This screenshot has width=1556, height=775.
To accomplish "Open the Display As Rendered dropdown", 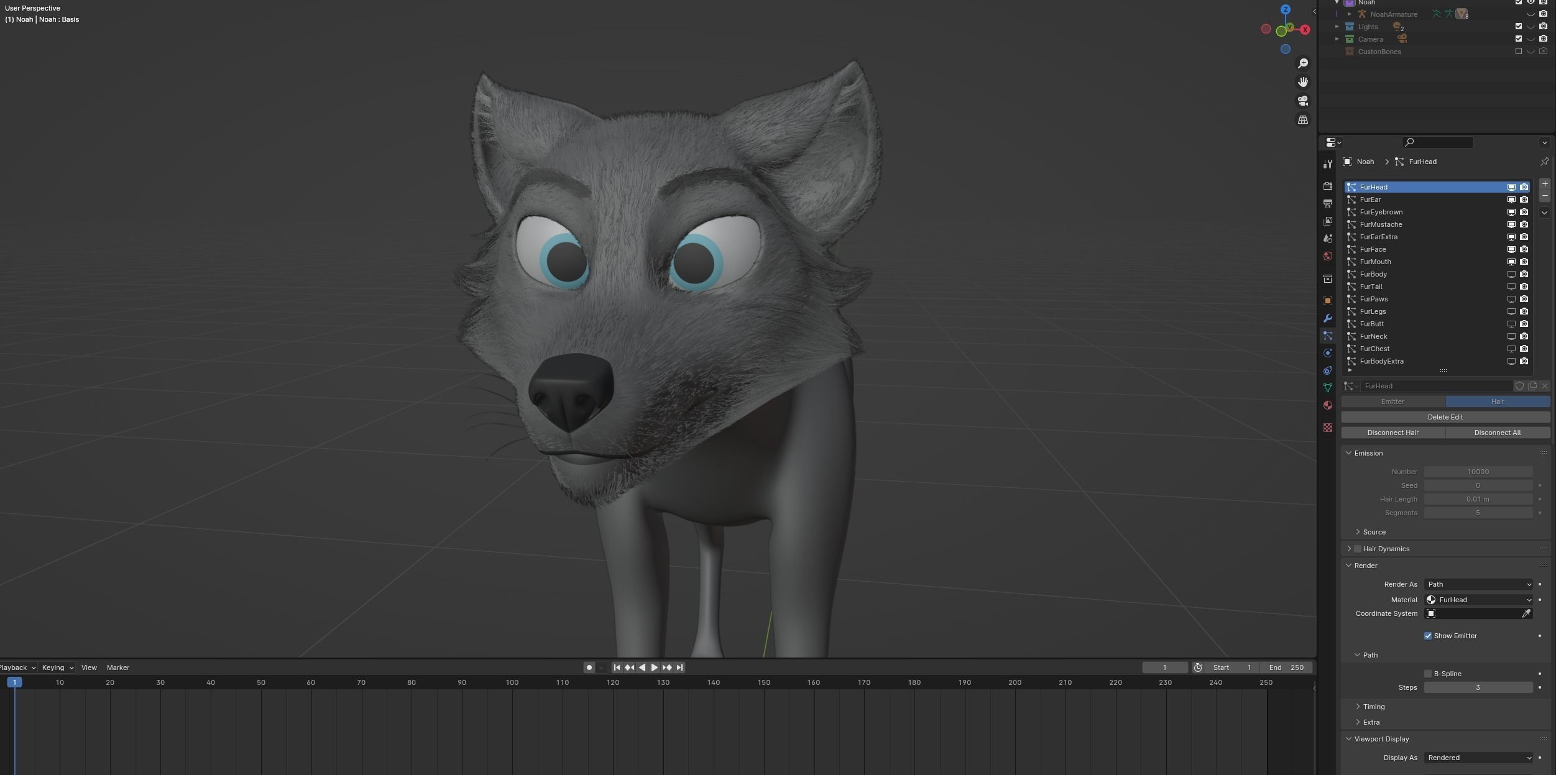I will click(x=1478, y=758).
